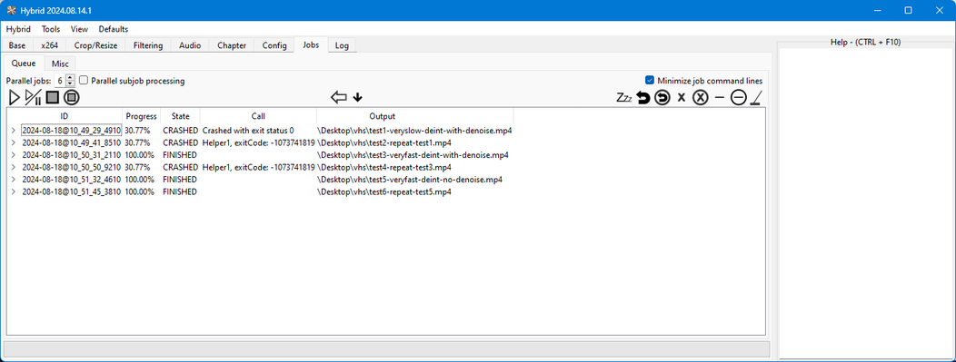Click CRASHED state of test4 job
Viewport: 956px width, 362px height.
click(x=181, y=167)
